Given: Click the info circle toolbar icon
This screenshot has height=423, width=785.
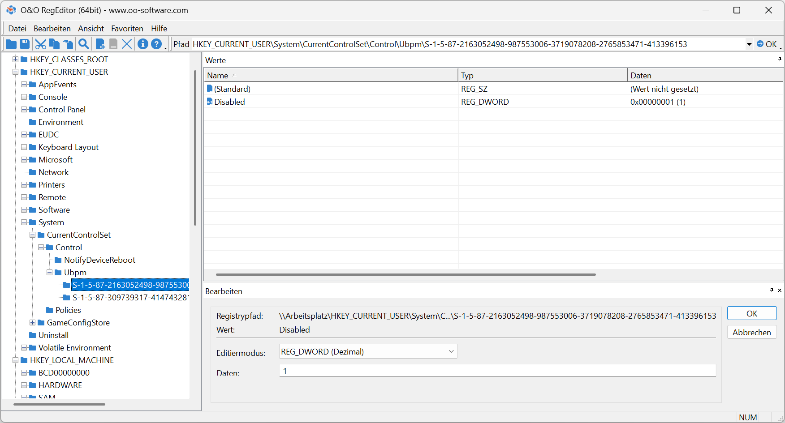Looking at the screenshot, I should (x=143, y=44).
